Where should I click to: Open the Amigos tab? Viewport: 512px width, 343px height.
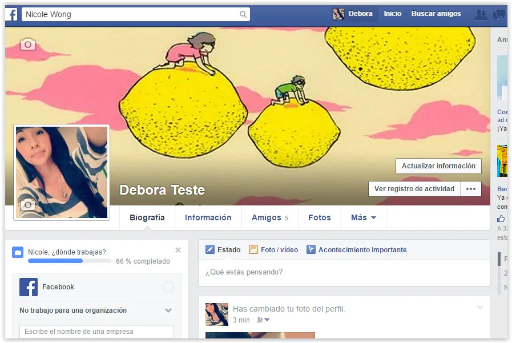coord(270,217)
